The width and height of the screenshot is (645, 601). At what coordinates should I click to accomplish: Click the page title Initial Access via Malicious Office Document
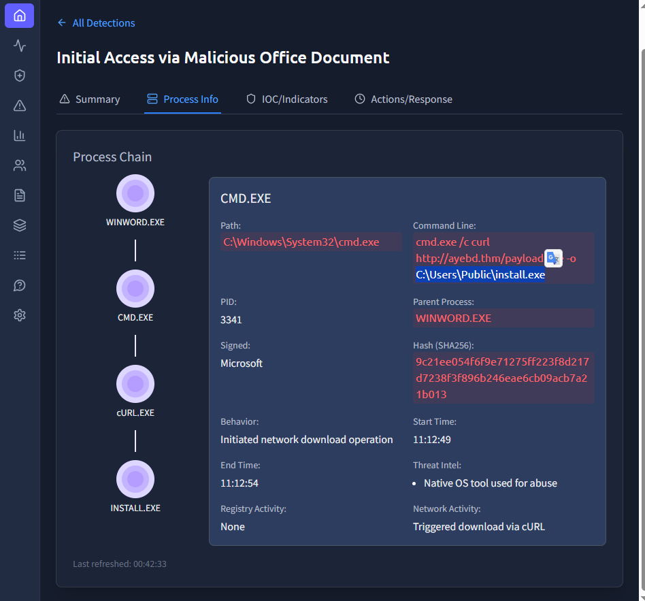pyautogui.click(x=223, y=58)
